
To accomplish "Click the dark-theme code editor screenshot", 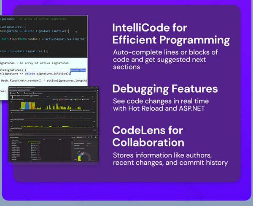I will (x=43, y=36).
